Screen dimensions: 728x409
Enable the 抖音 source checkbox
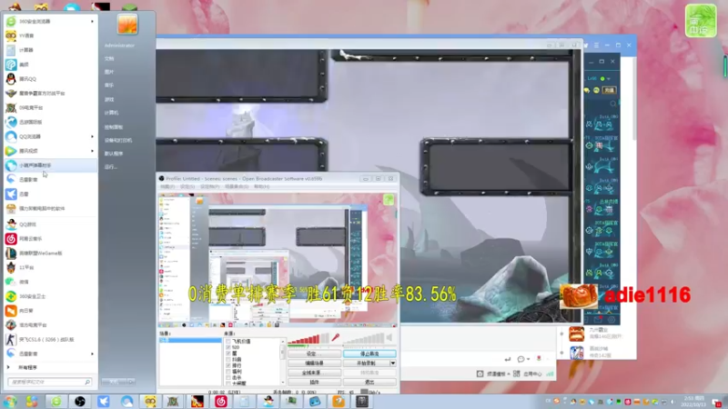[228, 359]
